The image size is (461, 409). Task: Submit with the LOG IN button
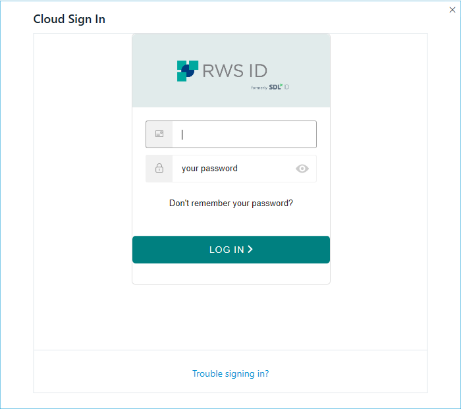click(x=231, y=250)
